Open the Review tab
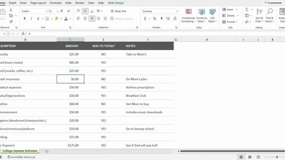Viewport: 285px width, 160px height. [x=80, y=3]
